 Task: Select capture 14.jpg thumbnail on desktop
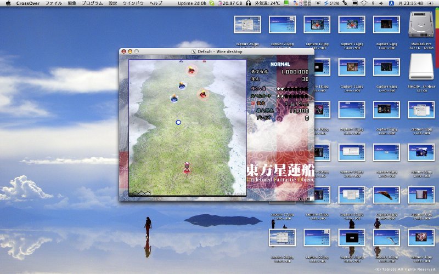coord(352,152)
